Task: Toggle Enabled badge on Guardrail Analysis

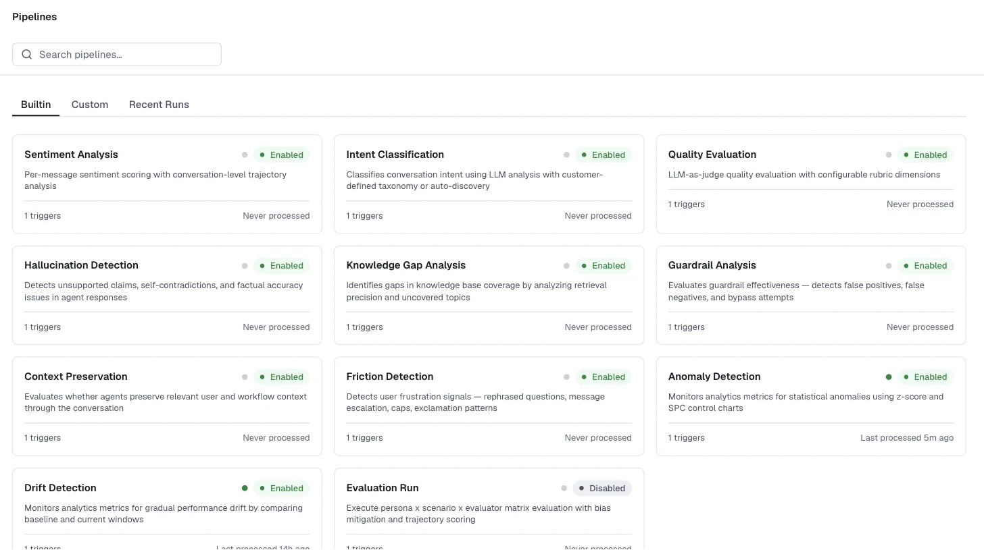Action: [x=926, y=266]
